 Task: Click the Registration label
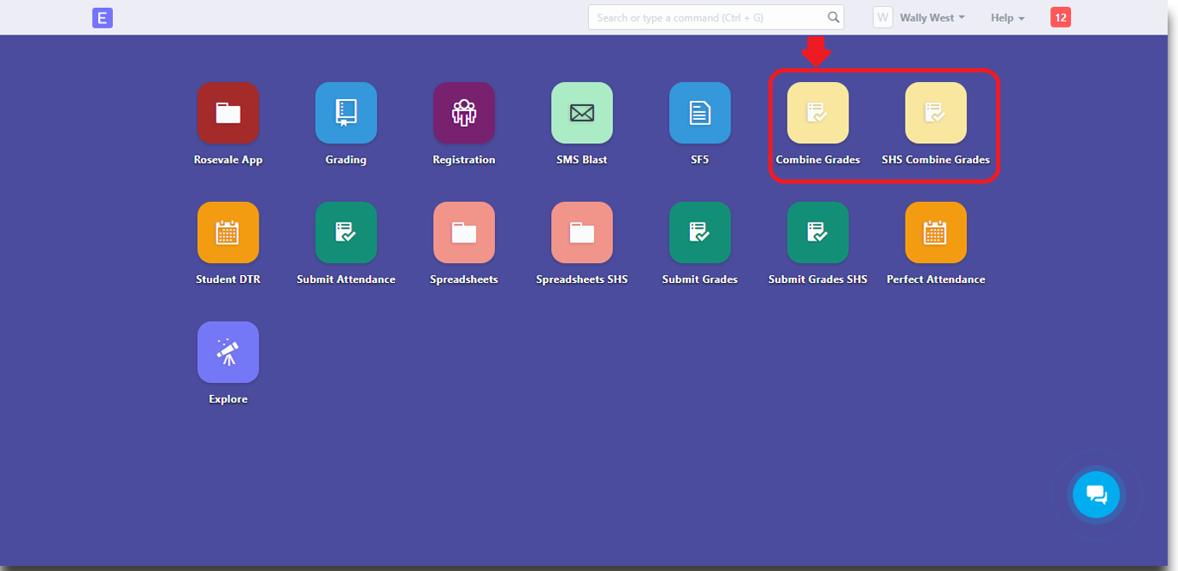[464, 160]
